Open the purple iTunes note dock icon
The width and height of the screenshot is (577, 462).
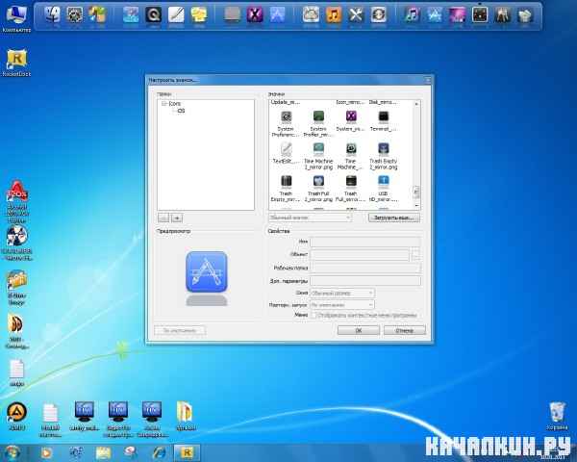pos(412,14)
